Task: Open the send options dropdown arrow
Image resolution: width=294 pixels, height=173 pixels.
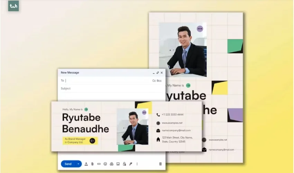Action: coord(78,164)
